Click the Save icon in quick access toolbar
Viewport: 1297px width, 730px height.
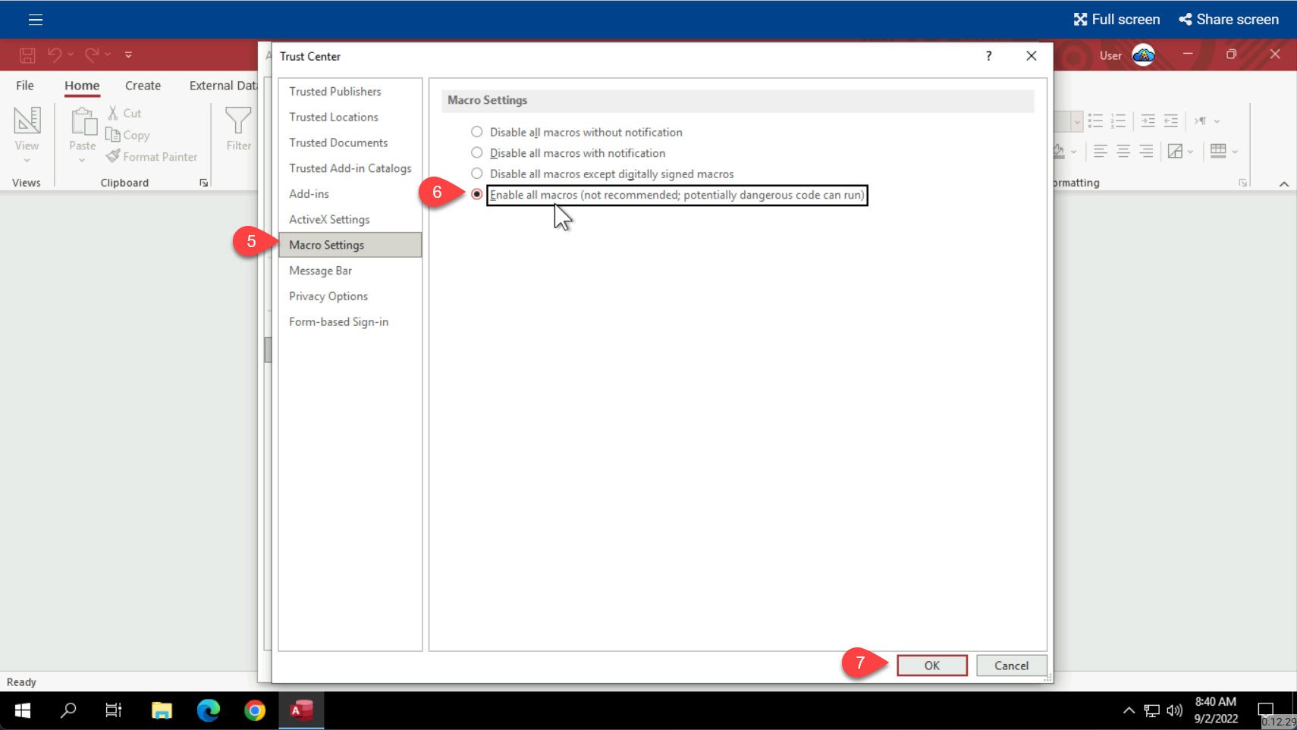click(26, 54)
